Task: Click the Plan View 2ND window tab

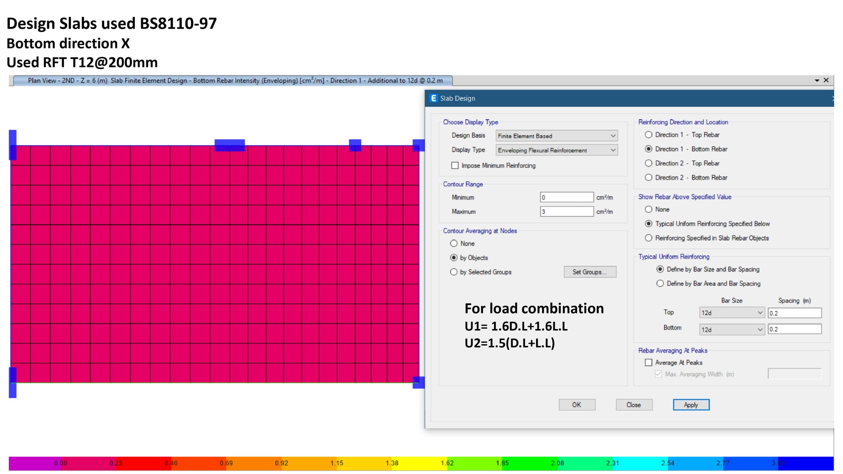Action: 233,80
